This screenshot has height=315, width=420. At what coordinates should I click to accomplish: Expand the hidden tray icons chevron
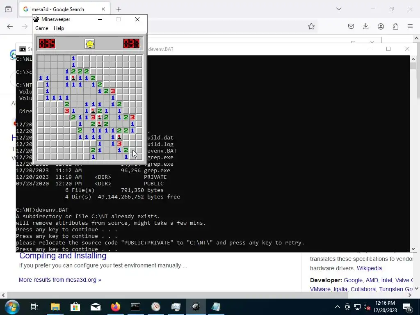click(x=338, y=307)
